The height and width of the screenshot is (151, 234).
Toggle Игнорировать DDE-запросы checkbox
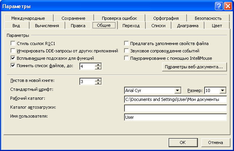coord(13,51)
